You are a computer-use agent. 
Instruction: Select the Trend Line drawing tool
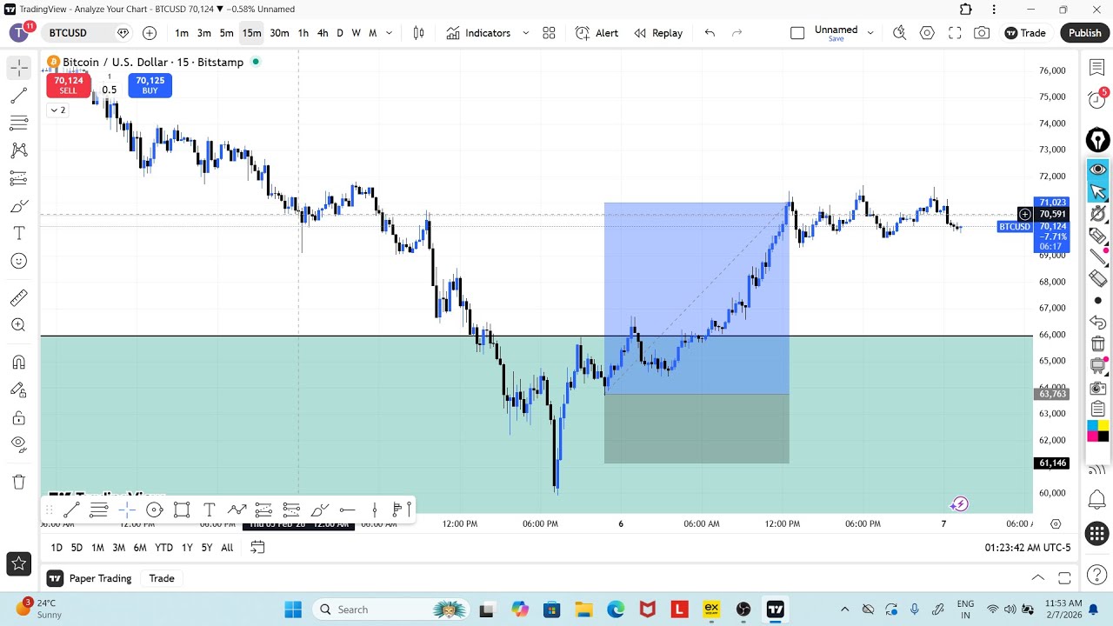pyautogui.click(x=18, y=95)
